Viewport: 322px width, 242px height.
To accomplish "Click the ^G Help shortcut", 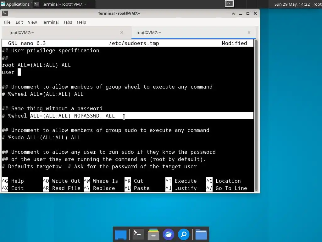I will [x=13, y=181].
